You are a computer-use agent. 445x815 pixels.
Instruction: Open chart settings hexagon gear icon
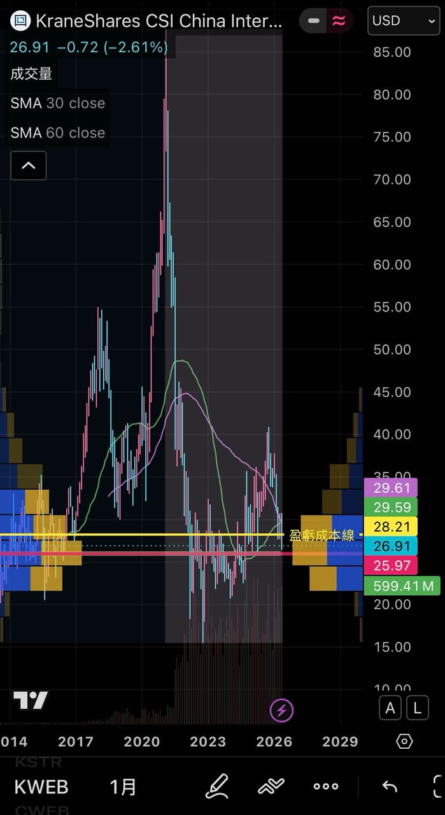pyautogui.click(x=405, y=741)
